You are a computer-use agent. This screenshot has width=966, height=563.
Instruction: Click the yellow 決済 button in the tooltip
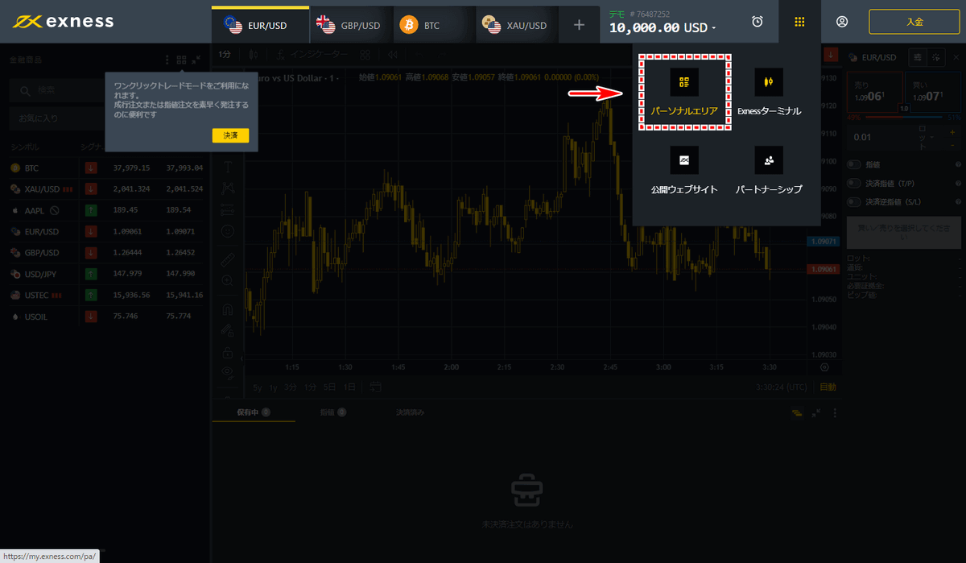[230, 135]
